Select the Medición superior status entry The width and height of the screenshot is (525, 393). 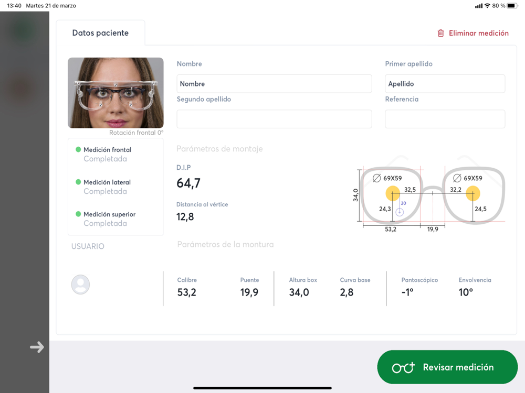109,219
